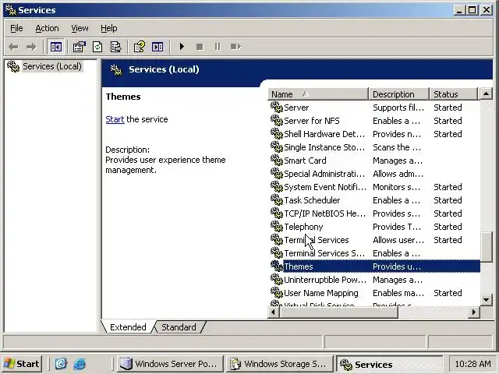The image size is (499, 374).
Task: Click the Telephony service icon
Action: [277, 227]
